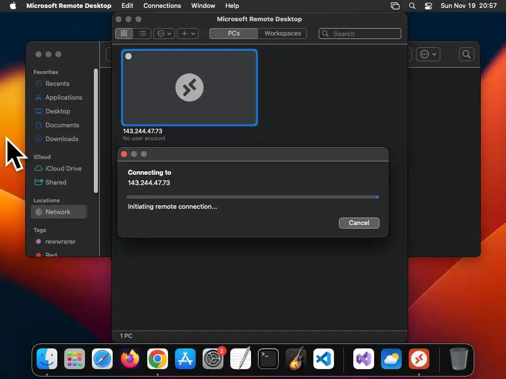Open the Trash from the Dock

click(459, 359)
